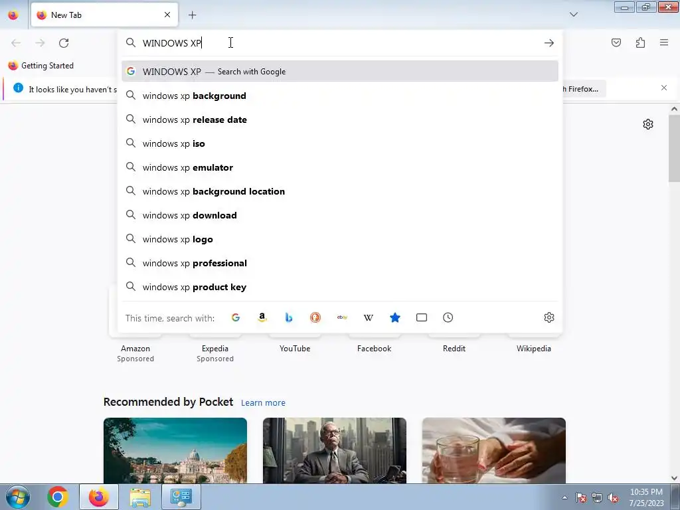Image resolution: width=680 pixels, height=510 pixels.
Task: Select suggestion windows xp logo
Action: click(340, 238)
